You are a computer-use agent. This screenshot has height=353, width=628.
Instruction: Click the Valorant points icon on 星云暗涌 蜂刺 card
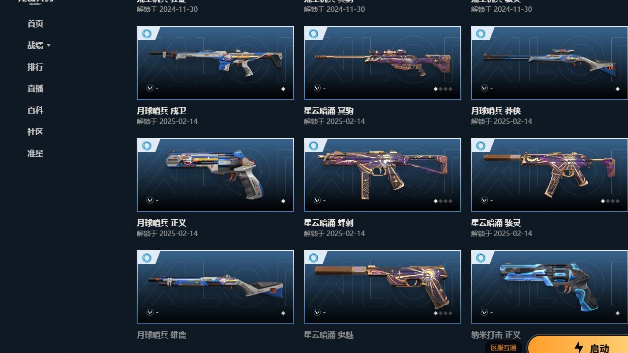point(317,201)
